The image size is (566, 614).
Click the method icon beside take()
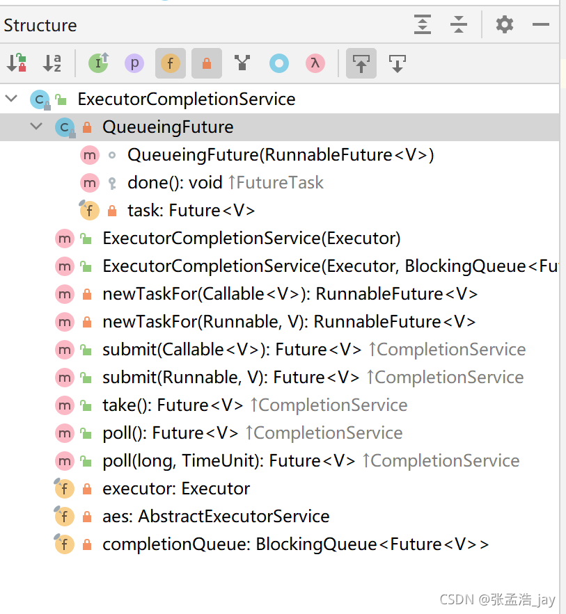click(65, 405)
